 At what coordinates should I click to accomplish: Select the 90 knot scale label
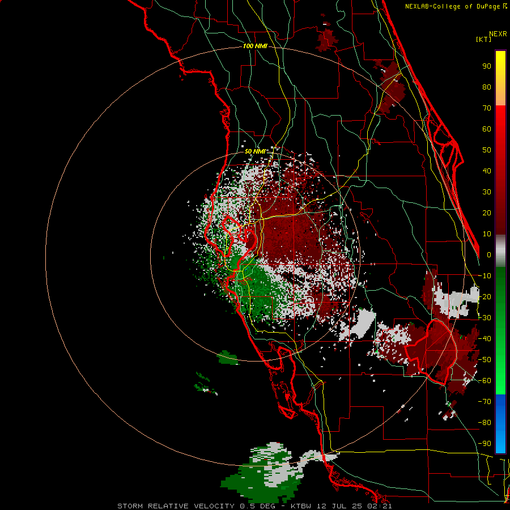[487, 66]
